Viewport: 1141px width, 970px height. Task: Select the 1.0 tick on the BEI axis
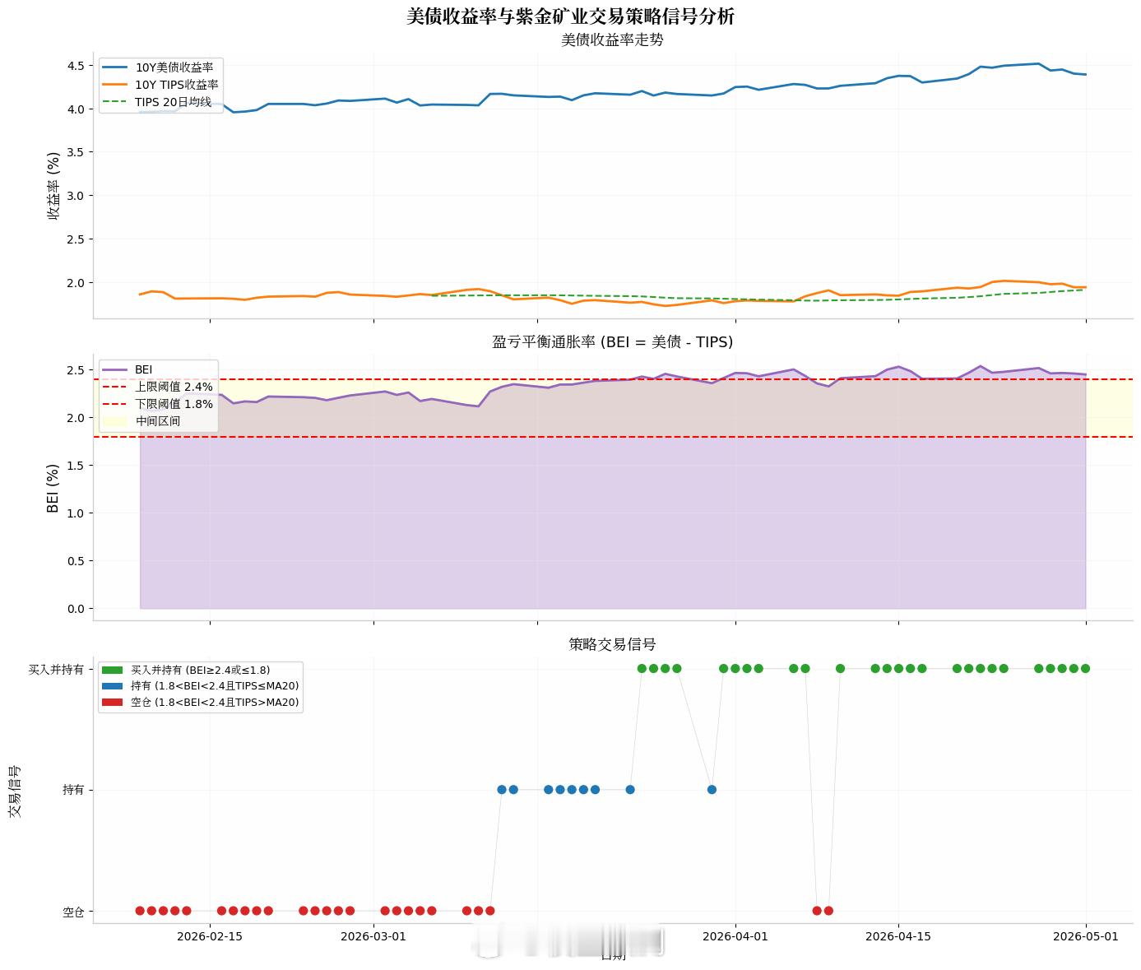(75, 513)
